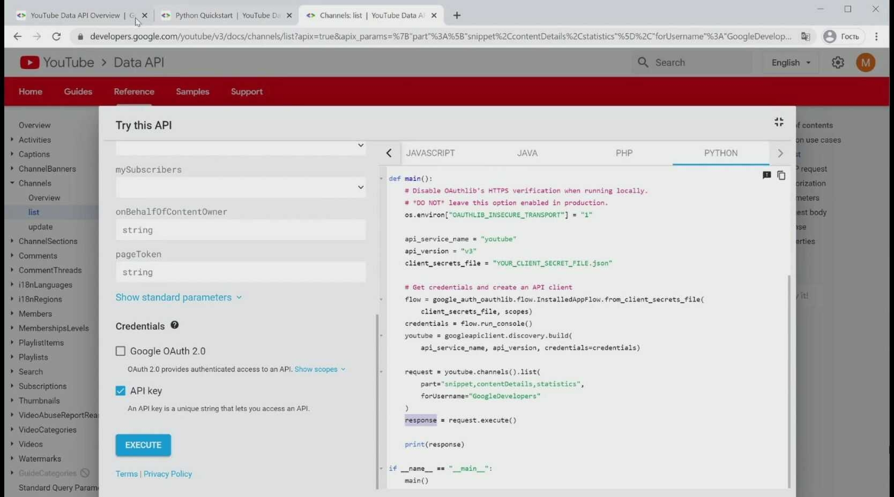The width and height of the screenshot is (894, 497).
Task: Open the Reference nav tab
Action: coord(134,91)
